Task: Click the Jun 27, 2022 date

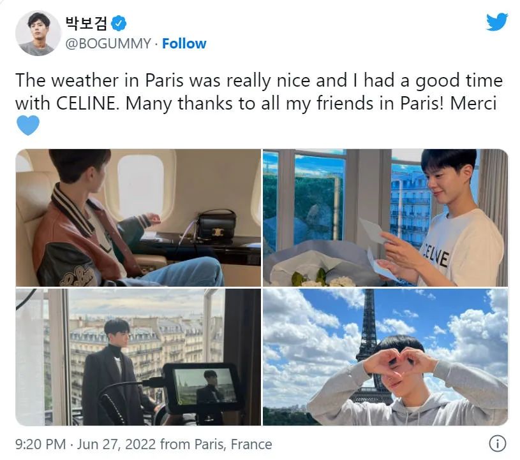Action: (116, 444)
